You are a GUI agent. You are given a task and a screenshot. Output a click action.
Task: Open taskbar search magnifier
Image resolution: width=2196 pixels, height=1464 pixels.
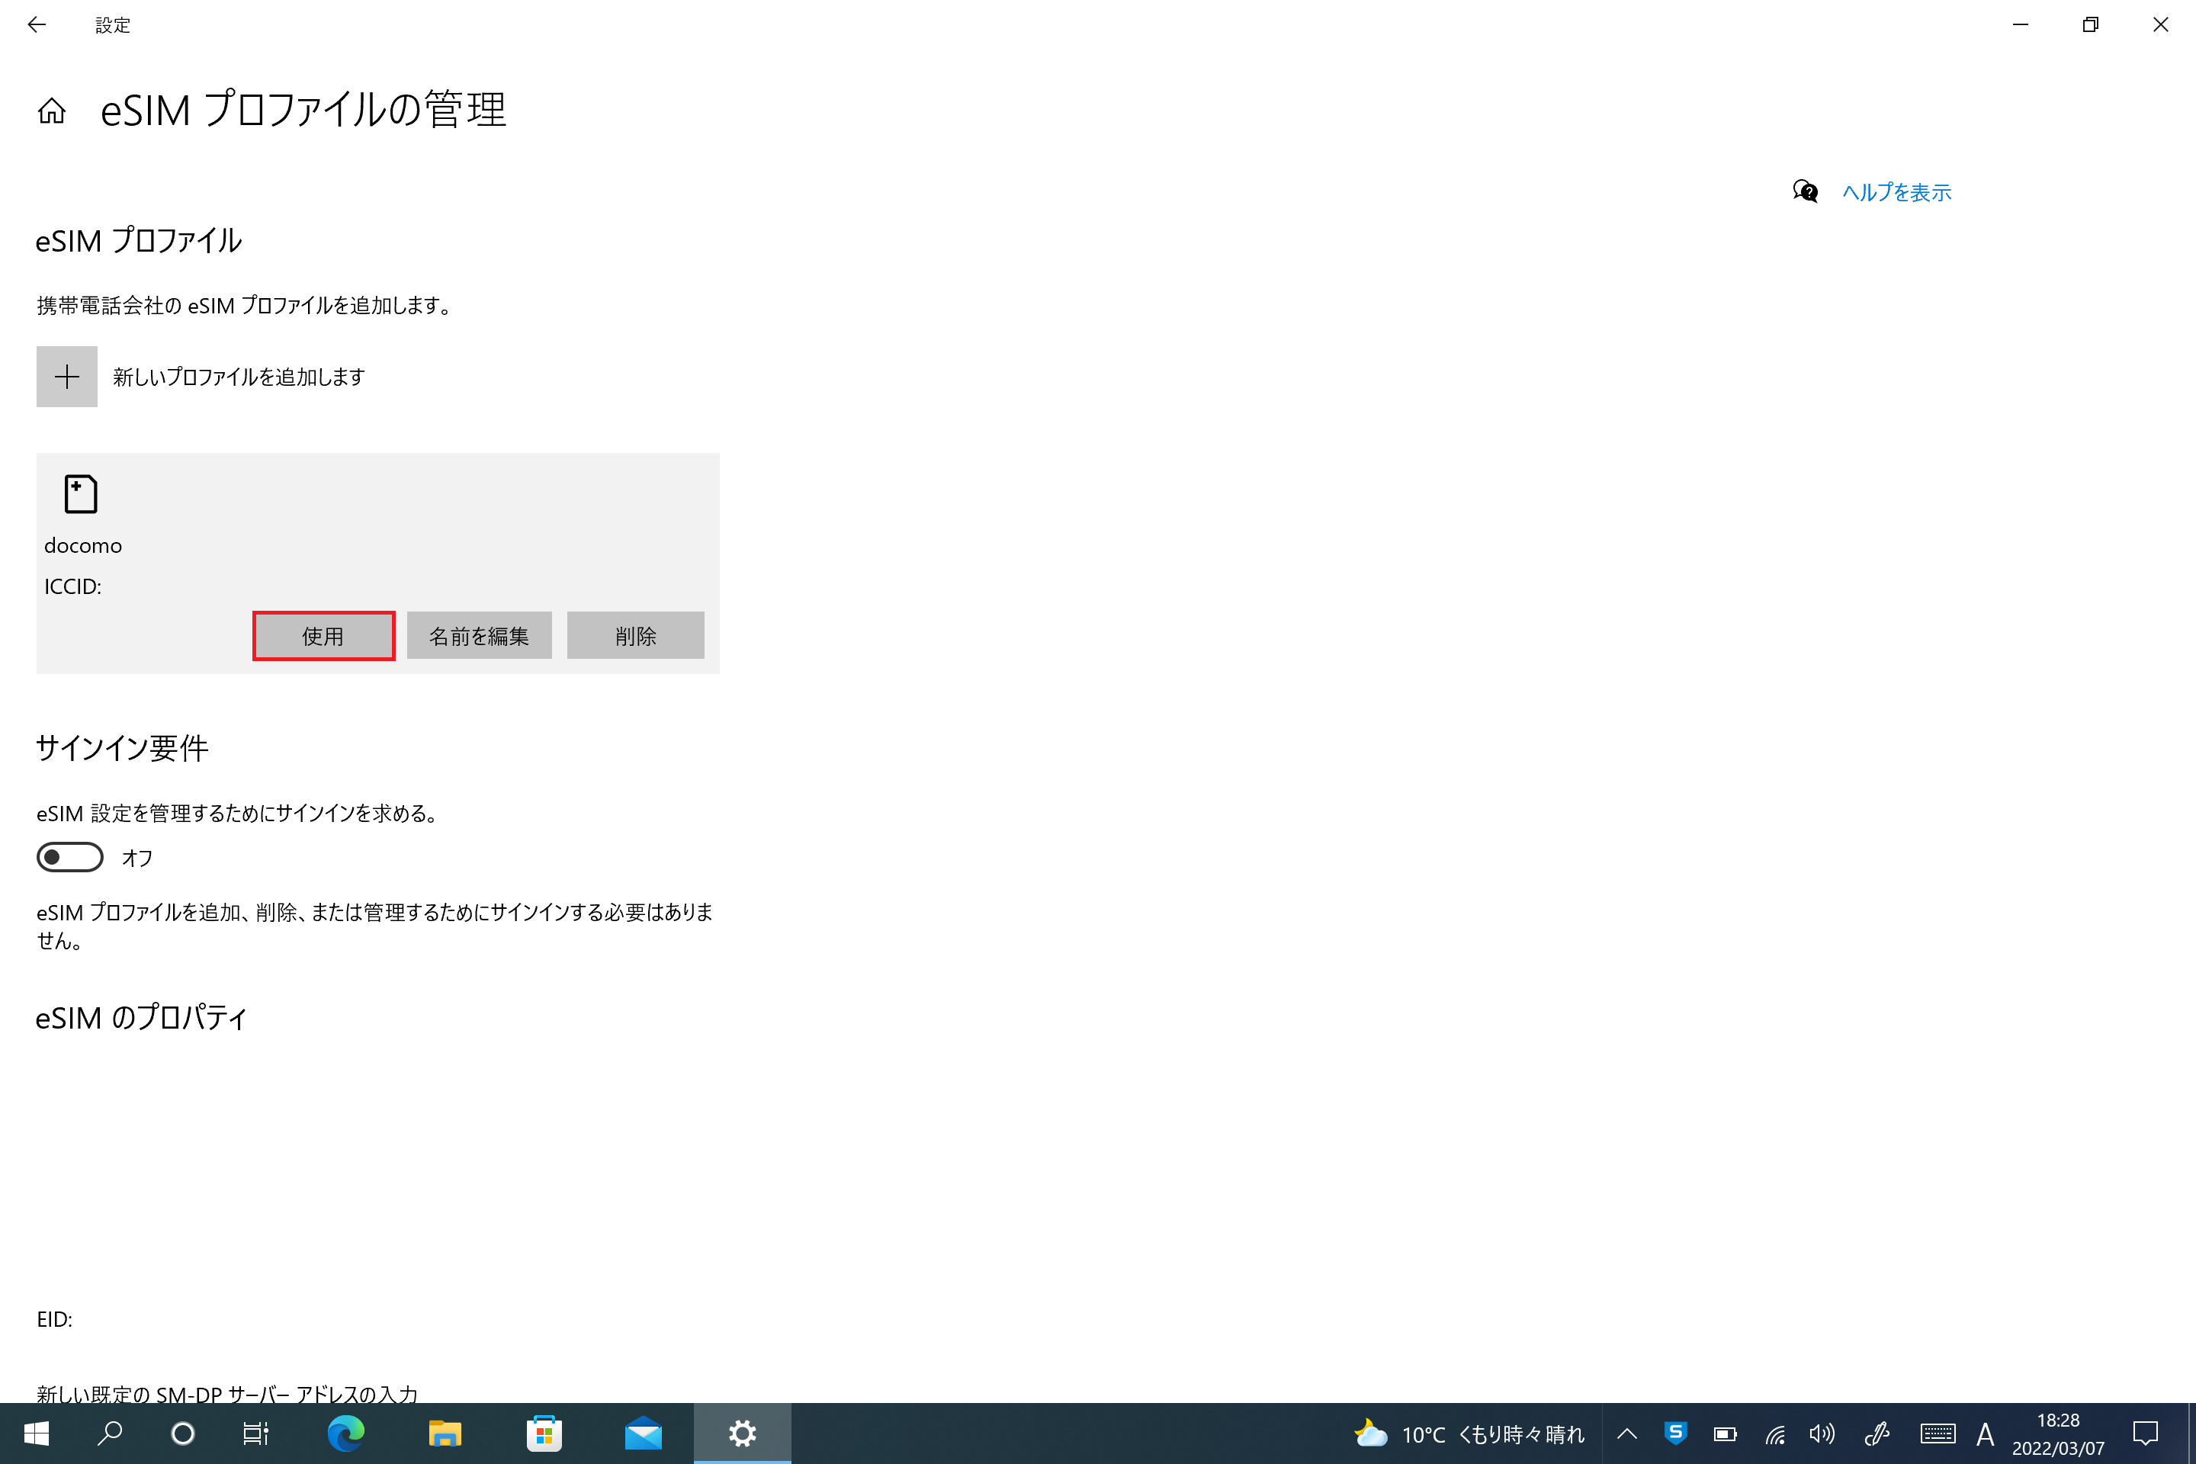110,1433
